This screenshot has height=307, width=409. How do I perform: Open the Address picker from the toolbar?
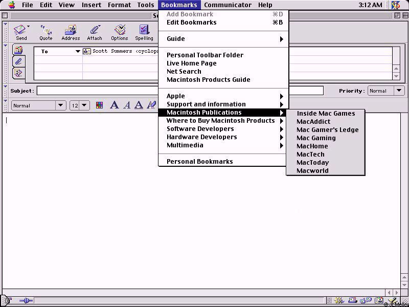[71, 33]
